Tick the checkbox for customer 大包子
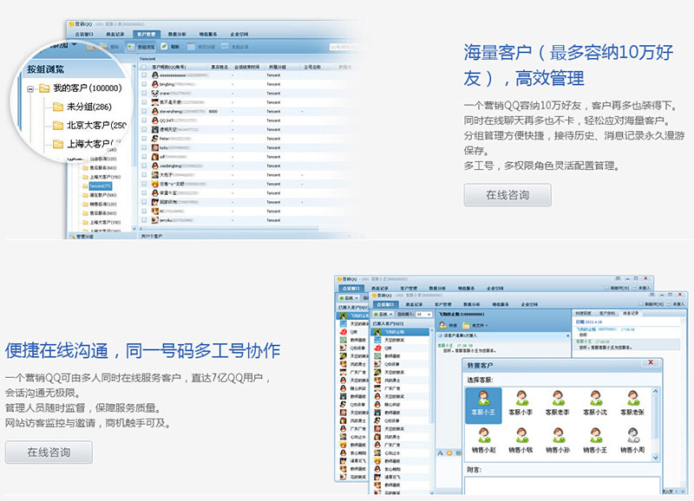 tap(144, 175)
